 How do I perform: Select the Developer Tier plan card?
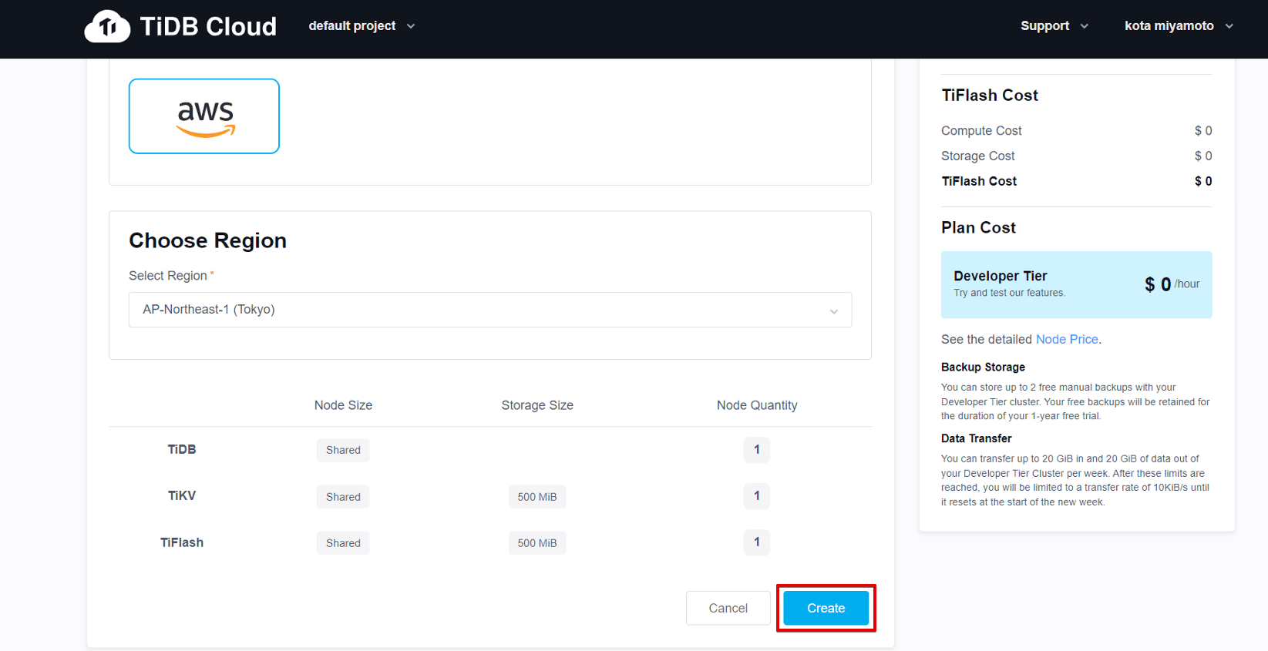1076,284
